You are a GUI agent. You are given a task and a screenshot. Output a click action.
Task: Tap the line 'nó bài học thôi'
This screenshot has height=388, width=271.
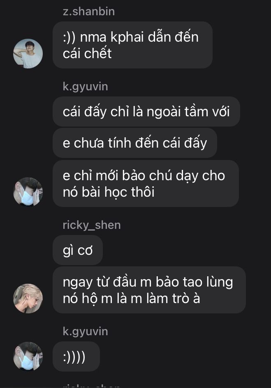pos(109,192)
